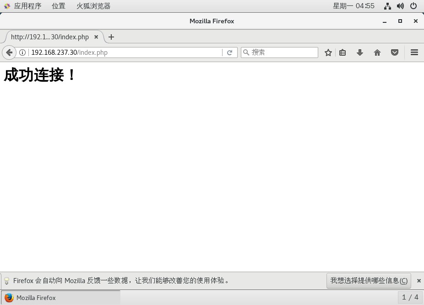Open the clock showing 星期一 04:55
This screenshot has height=305, width=424.
(x=353, y=6)
